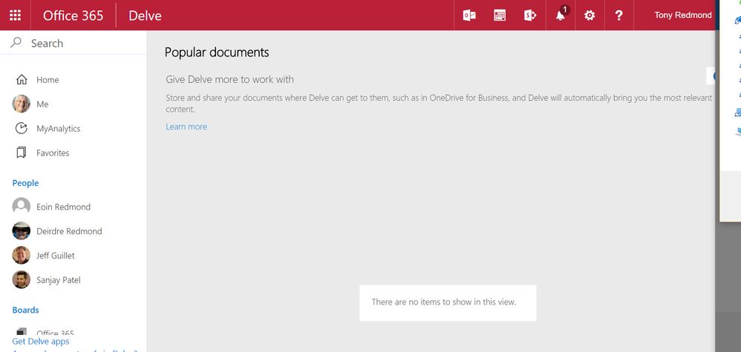Click the Popular documents heading
This screenshot has width=741, height=352.
(x=217, y=53)
